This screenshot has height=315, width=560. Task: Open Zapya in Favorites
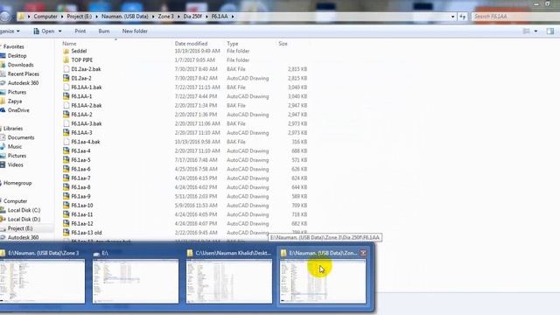coord(15,101)
